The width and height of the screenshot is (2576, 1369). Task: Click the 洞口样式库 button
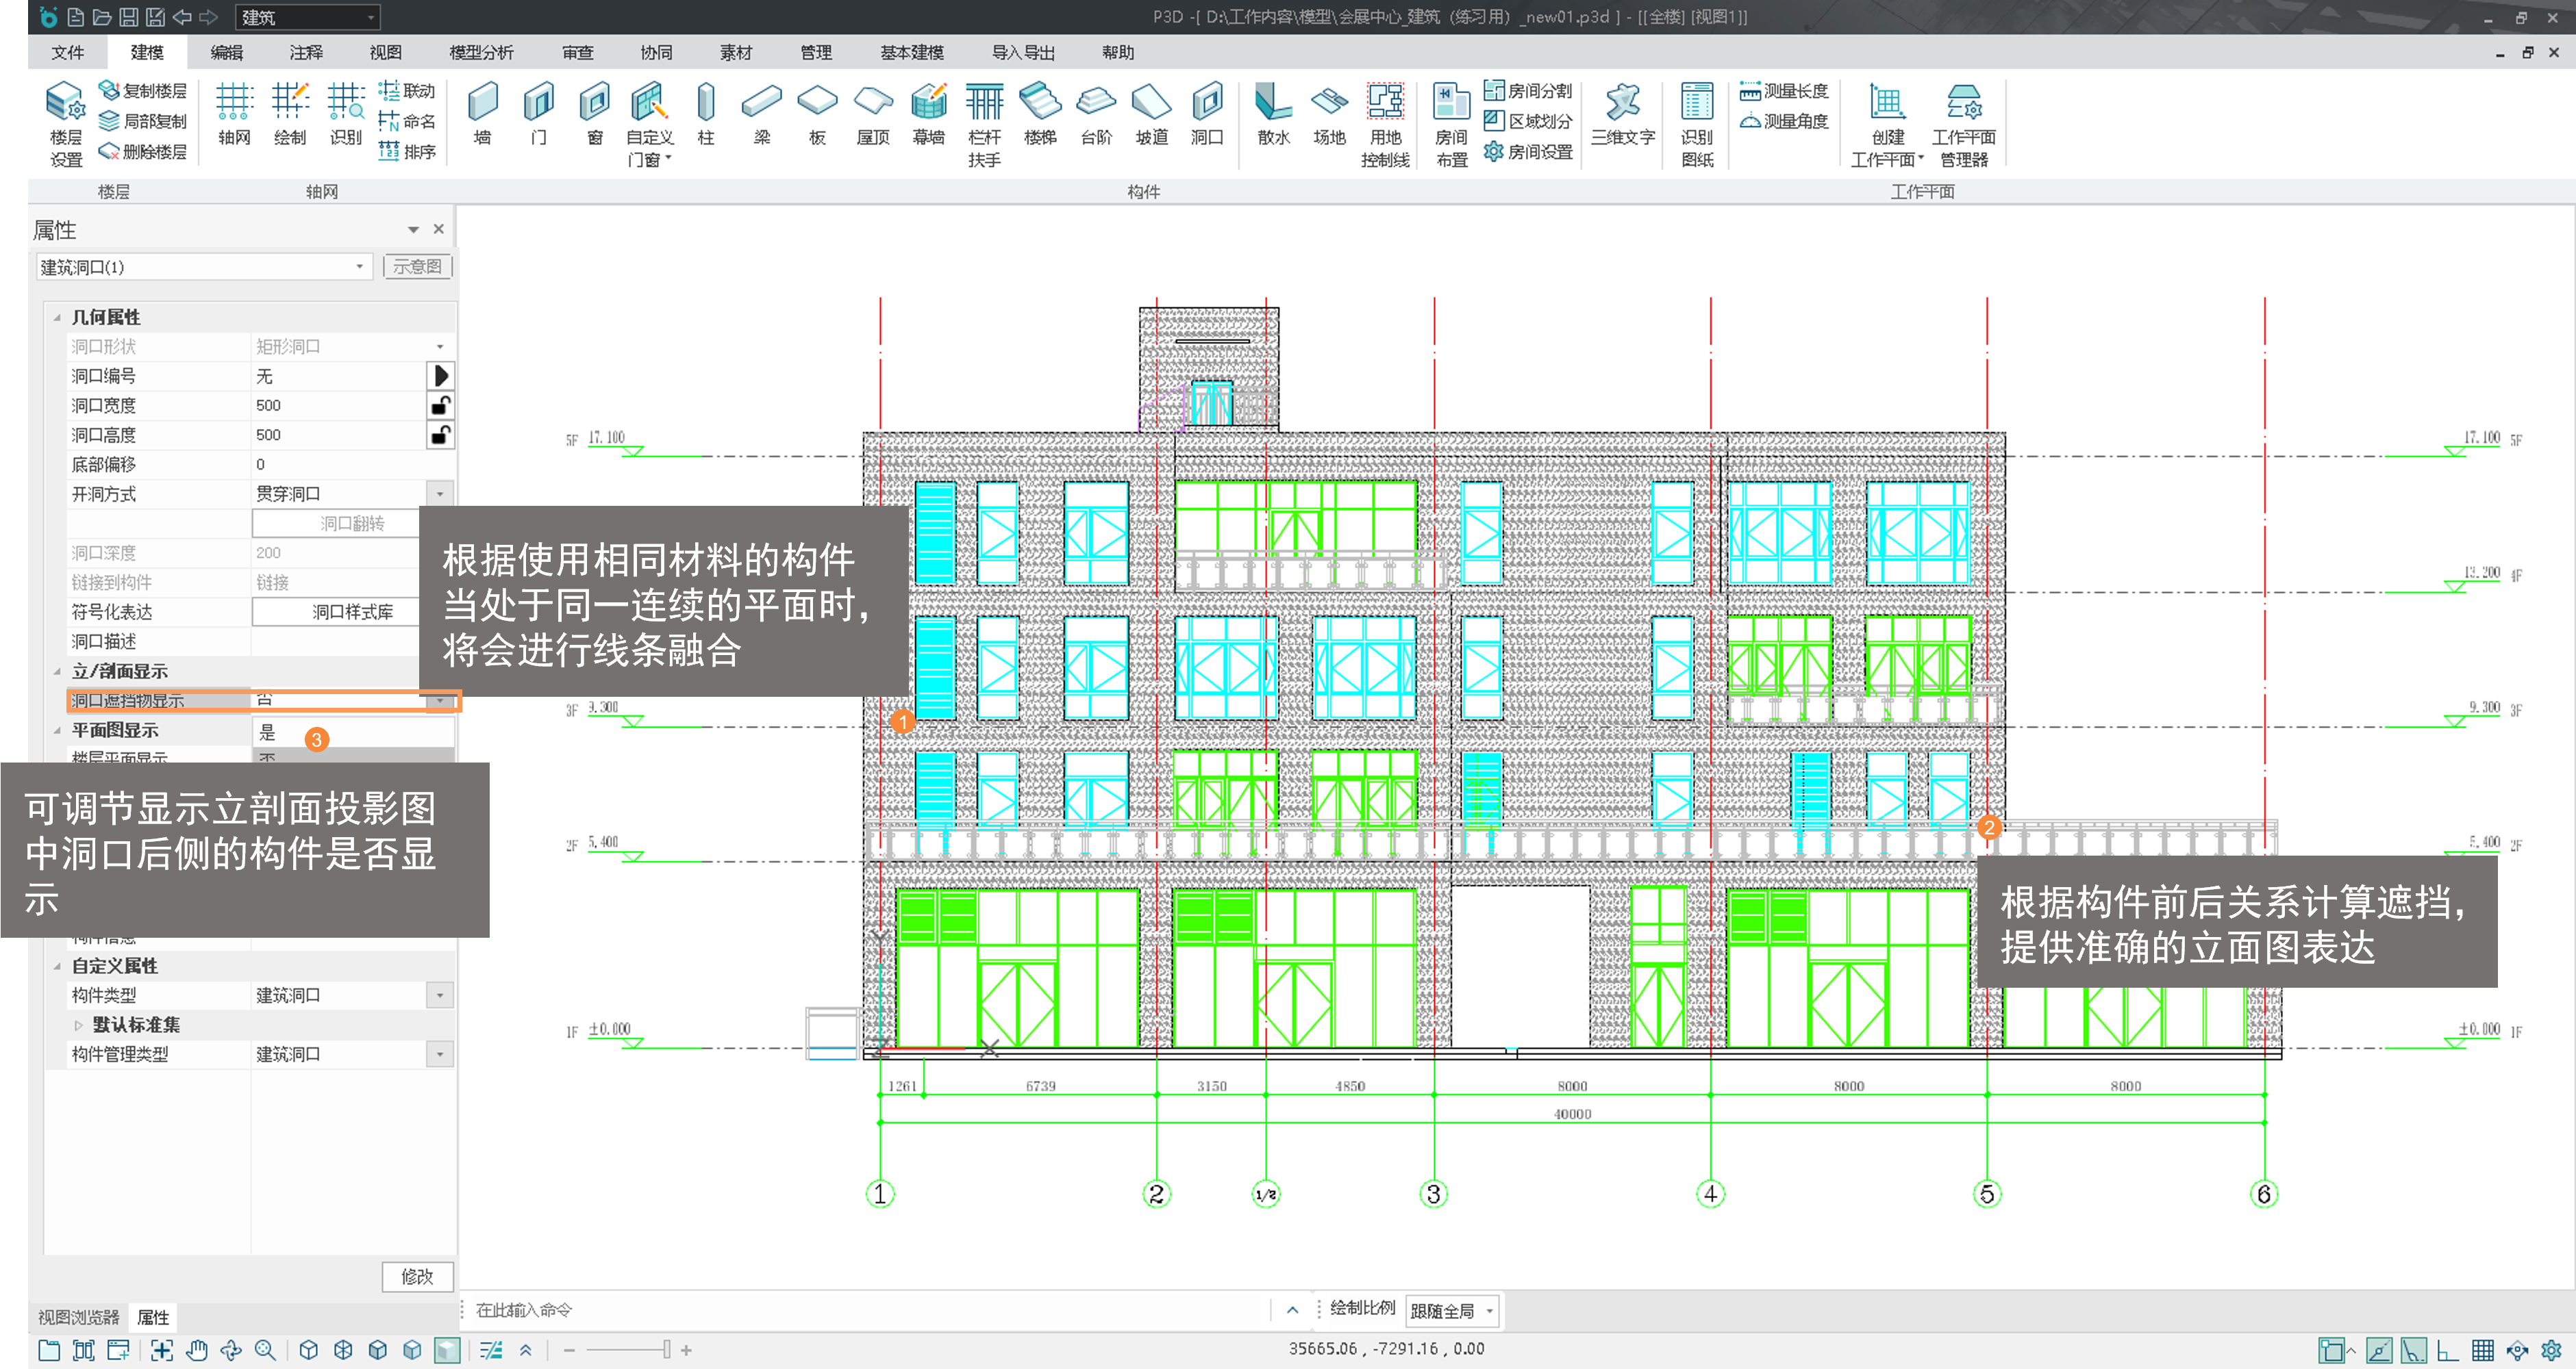[x=352, y=611]
